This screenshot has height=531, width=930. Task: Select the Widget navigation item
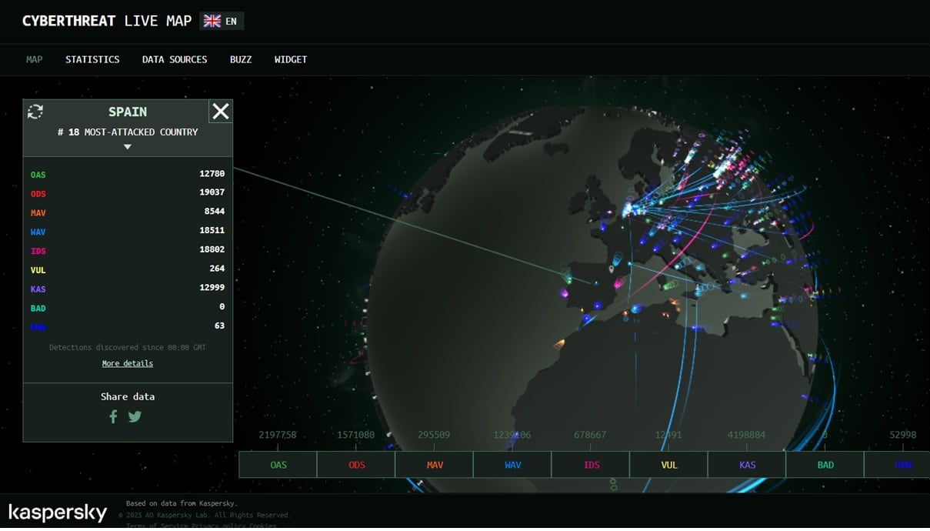pyautogui.click(x=291, y=59)
